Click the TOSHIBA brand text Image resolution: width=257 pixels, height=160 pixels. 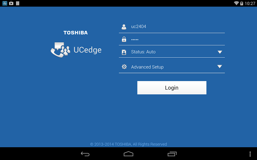[x=75, y=33]
